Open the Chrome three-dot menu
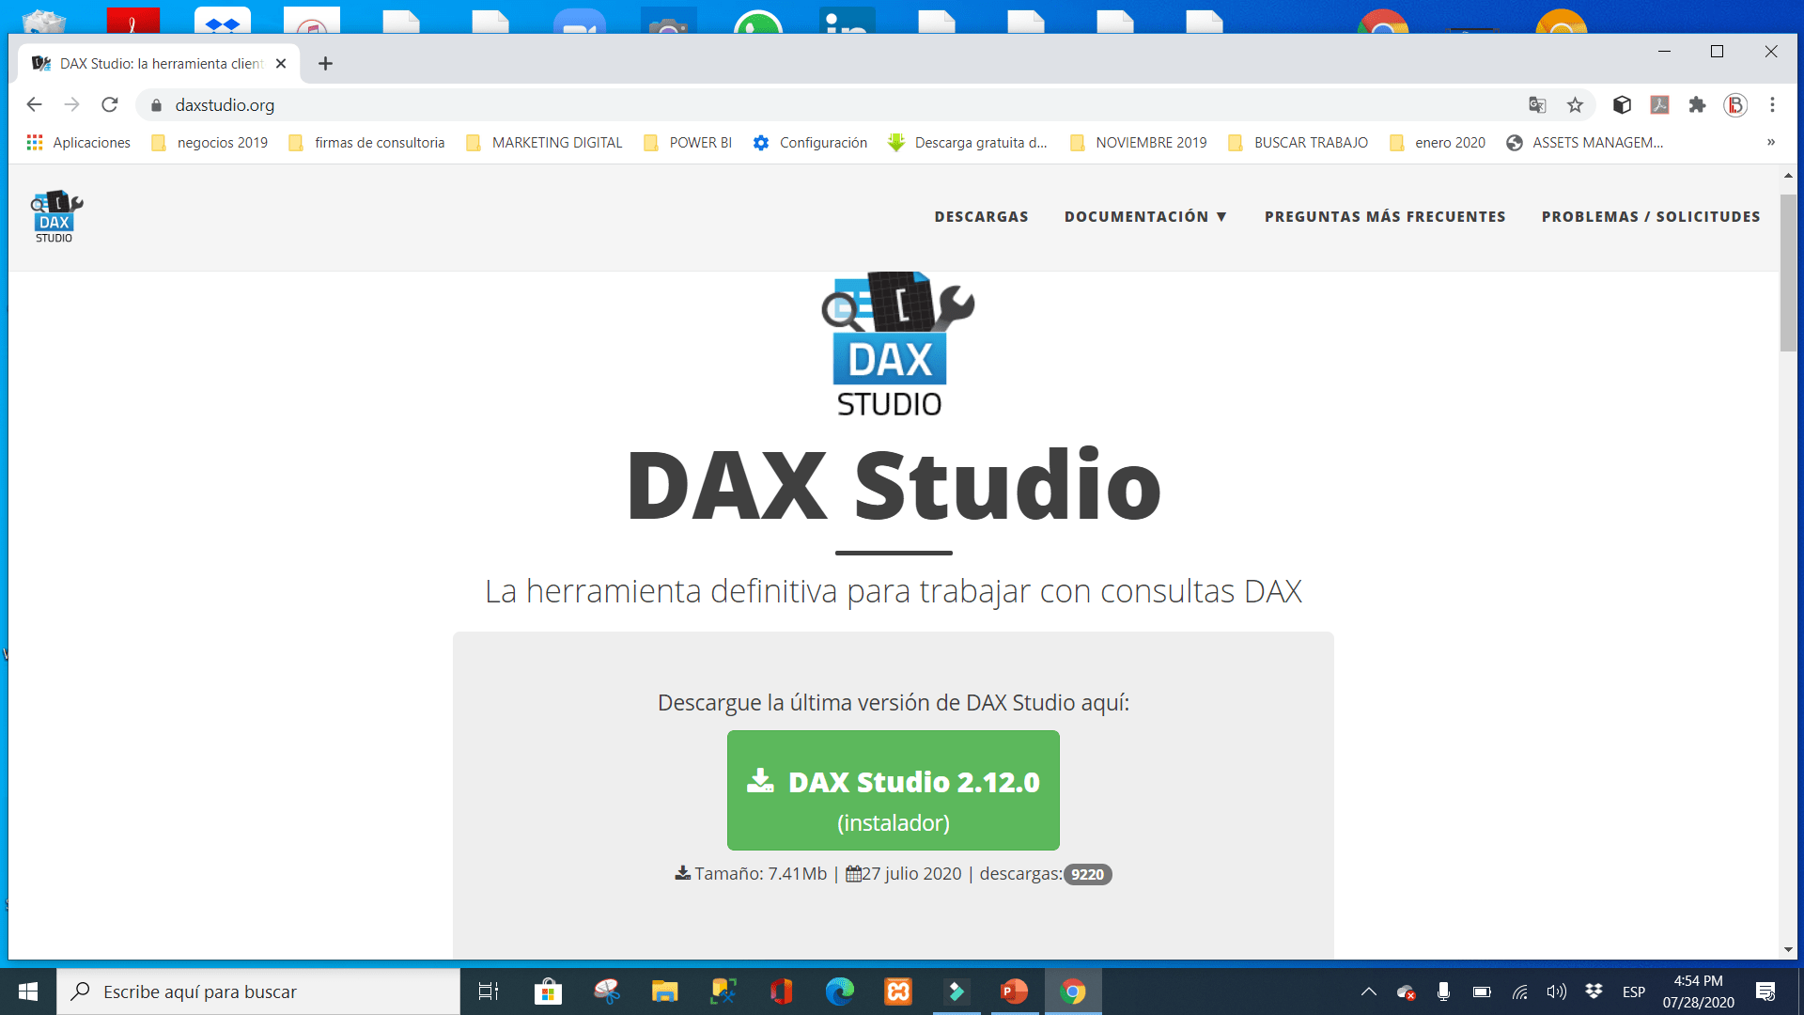This screenshot has width=1804, height=1015. click(x=1772, y=104)
